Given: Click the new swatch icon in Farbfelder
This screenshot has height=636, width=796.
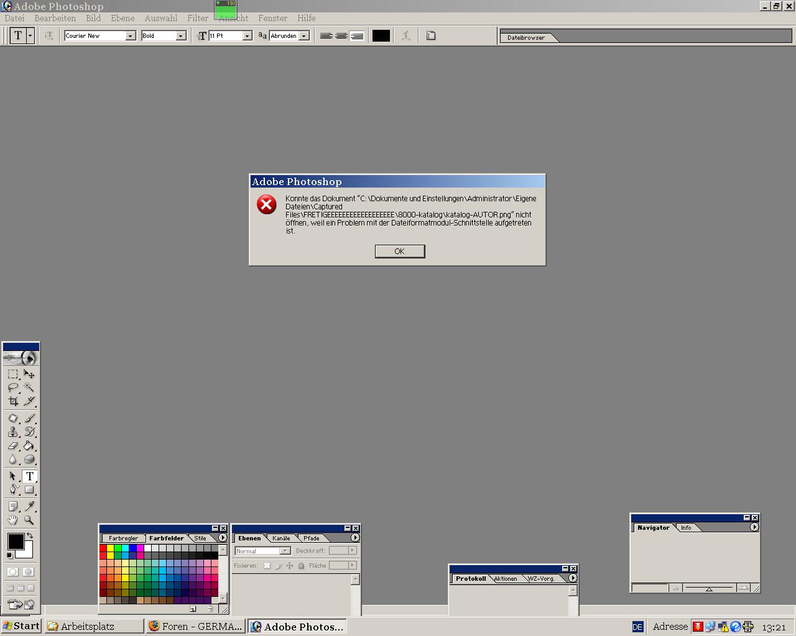Looking at the screenshot, I should [193, 609].
